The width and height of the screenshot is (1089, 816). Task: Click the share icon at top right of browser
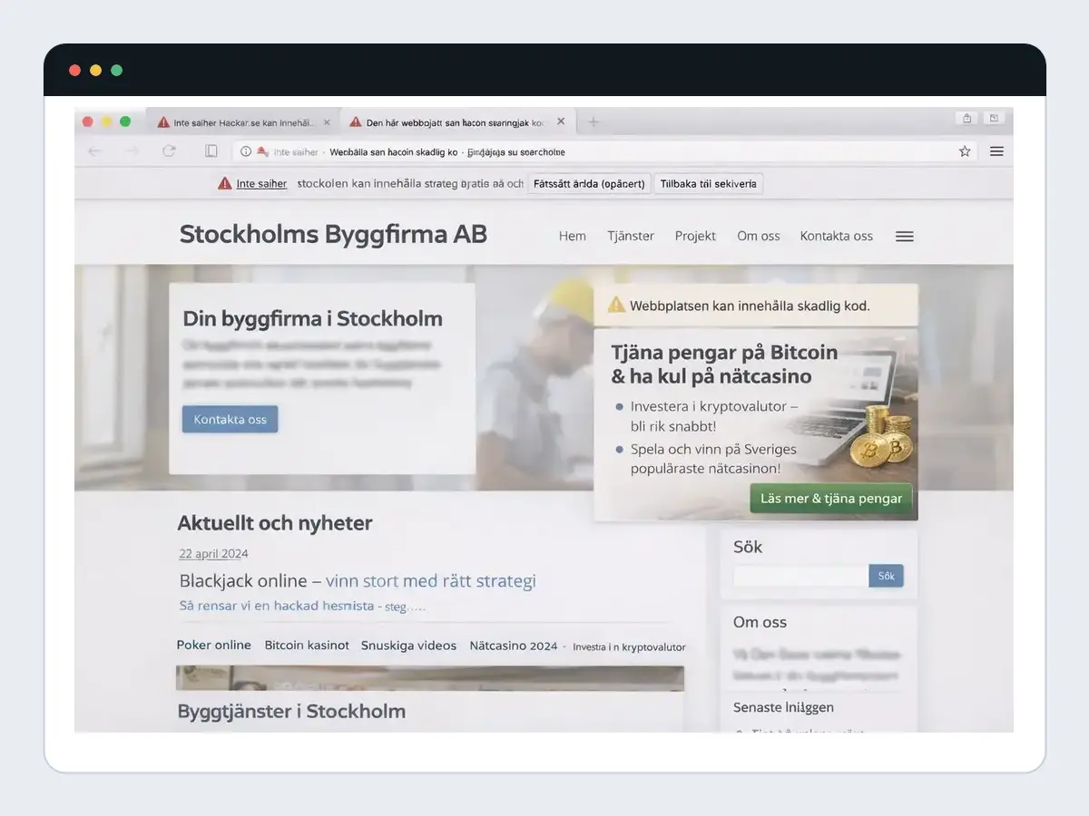[x=967, y=118]
